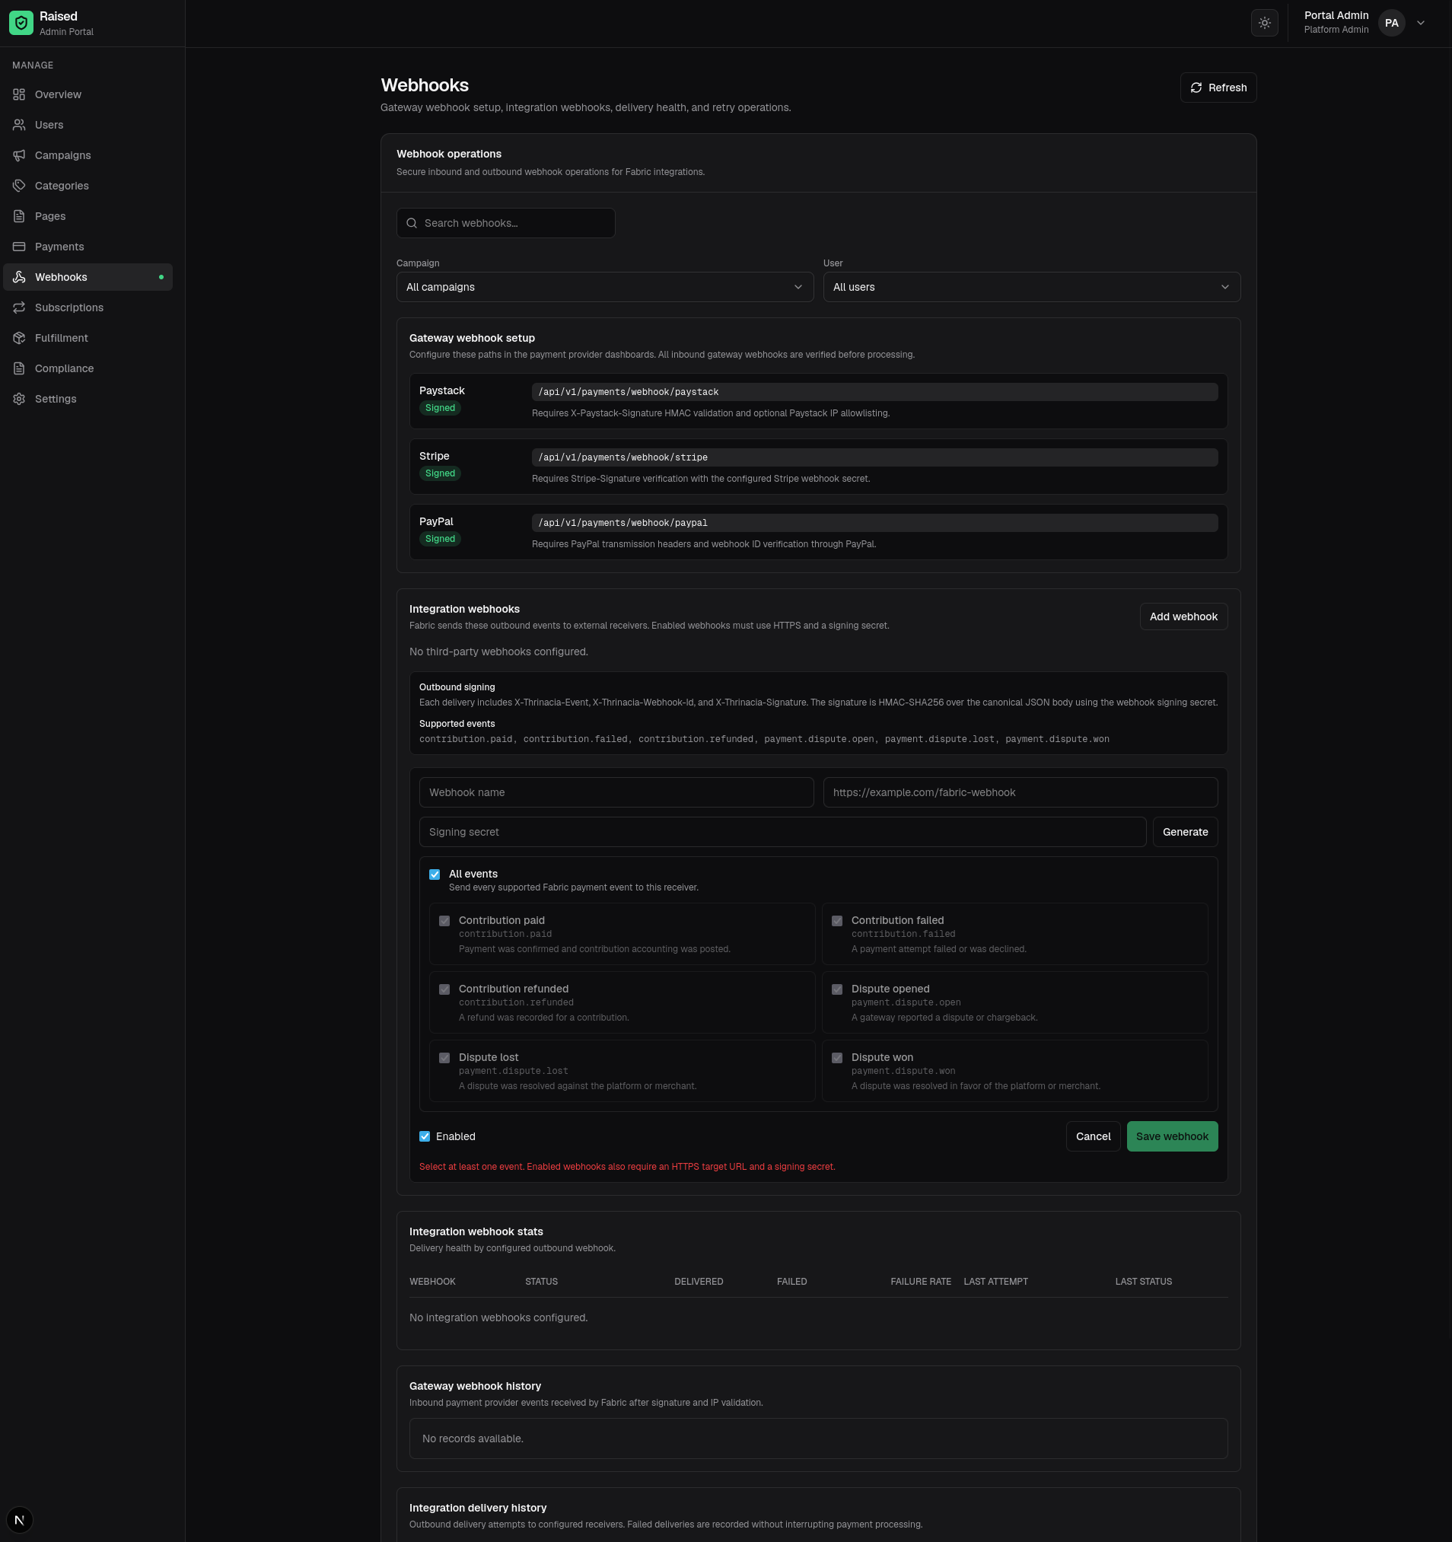
Task: Open the All campaigns dropdown
Action: [604, 287]
